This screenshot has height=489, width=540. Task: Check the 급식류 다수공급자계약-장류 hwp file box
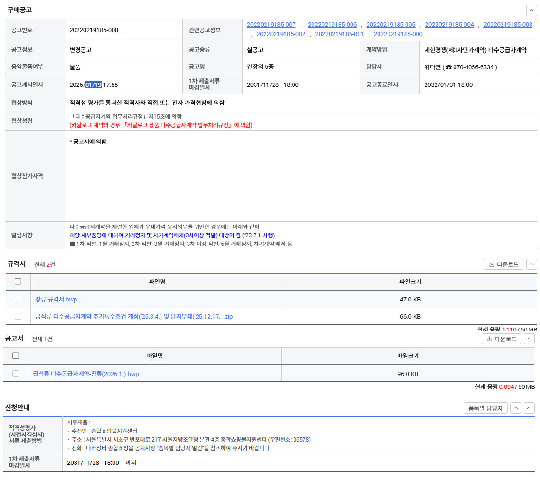[16, 374]
